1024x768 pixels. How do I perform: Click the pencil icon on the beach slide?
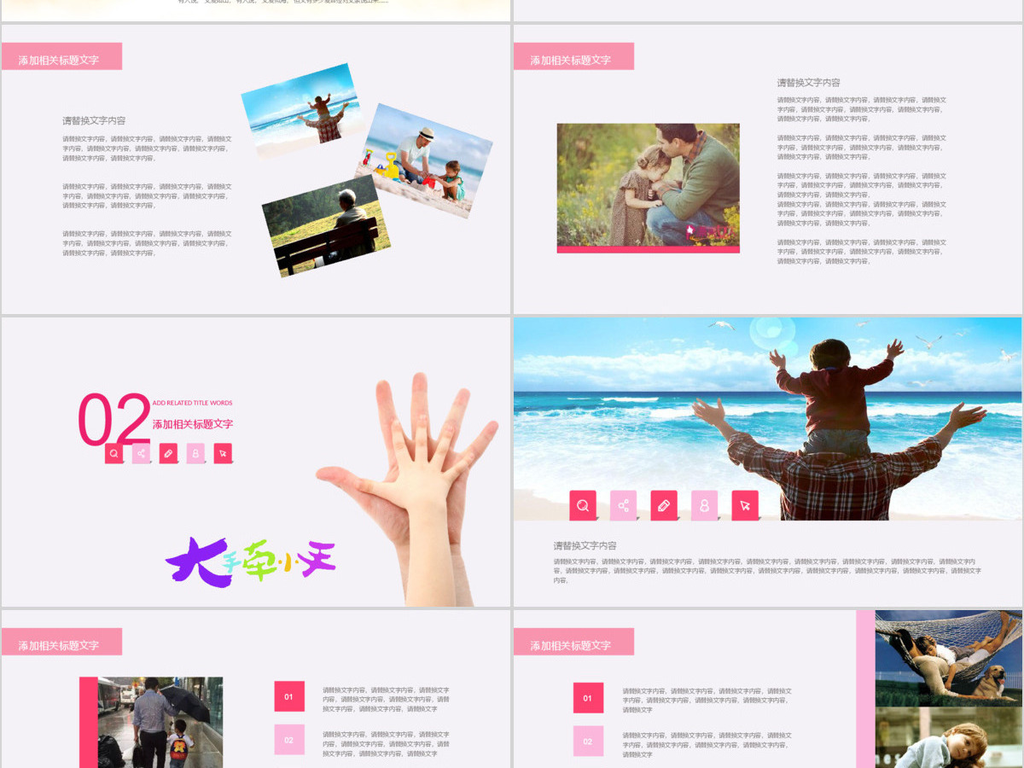point(664,505)
